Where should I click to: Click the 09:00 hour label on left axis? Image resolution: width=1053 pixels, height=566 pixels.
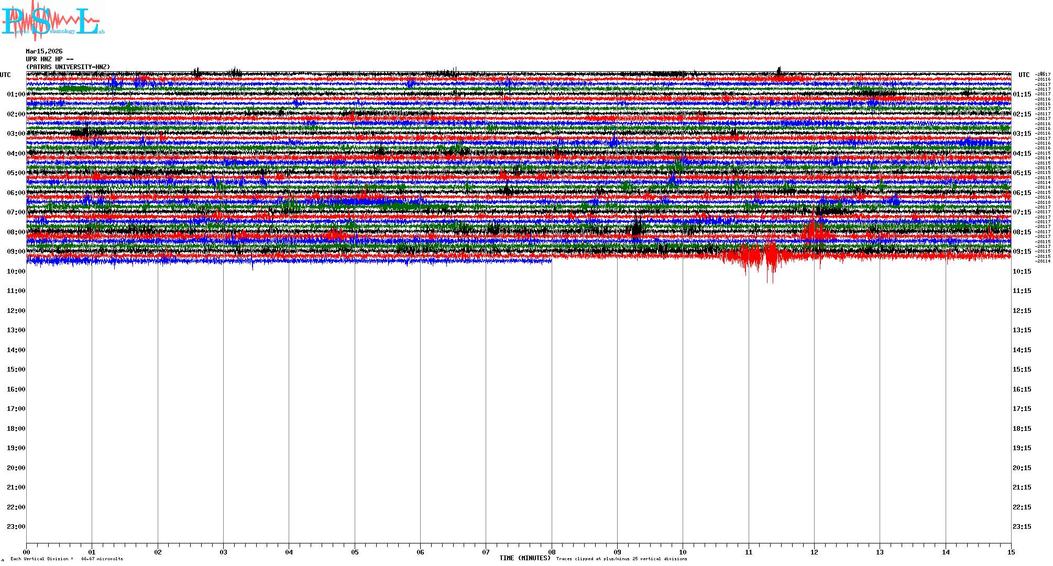pyautogui.click(x=16, y=252)
